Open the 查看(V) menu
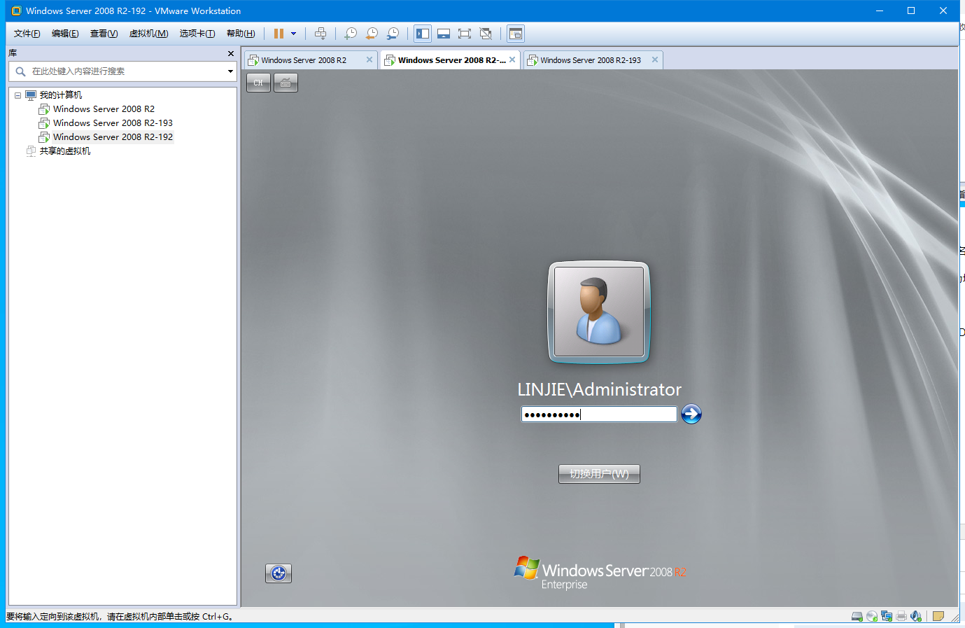Screen dimensions: 965x628 (104, 34)
